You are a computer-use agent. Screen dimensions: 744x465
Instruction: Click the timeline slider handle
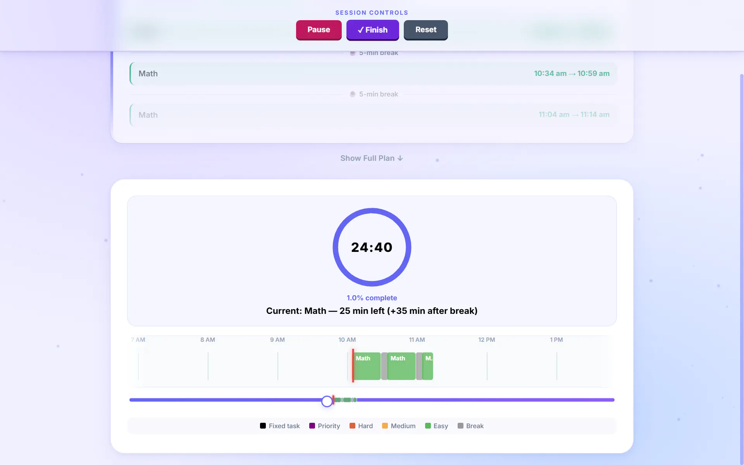[x=327, y=401]
